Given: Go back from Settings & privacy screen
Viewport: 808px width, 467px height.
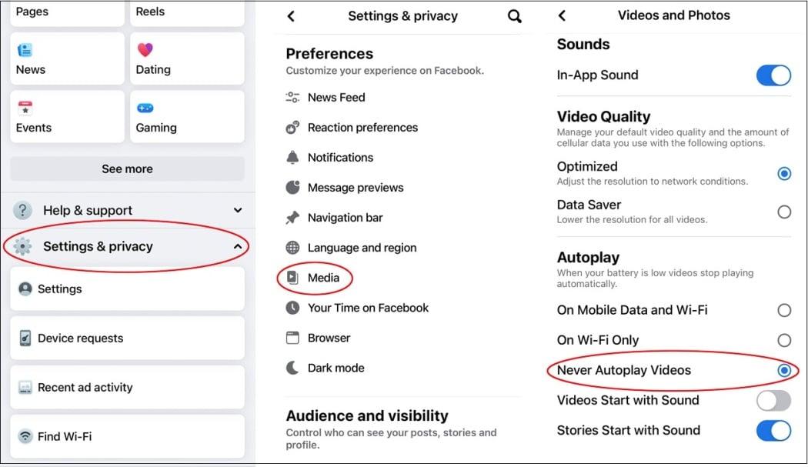Looking at the screenshot, I should [x=291, y=16].
